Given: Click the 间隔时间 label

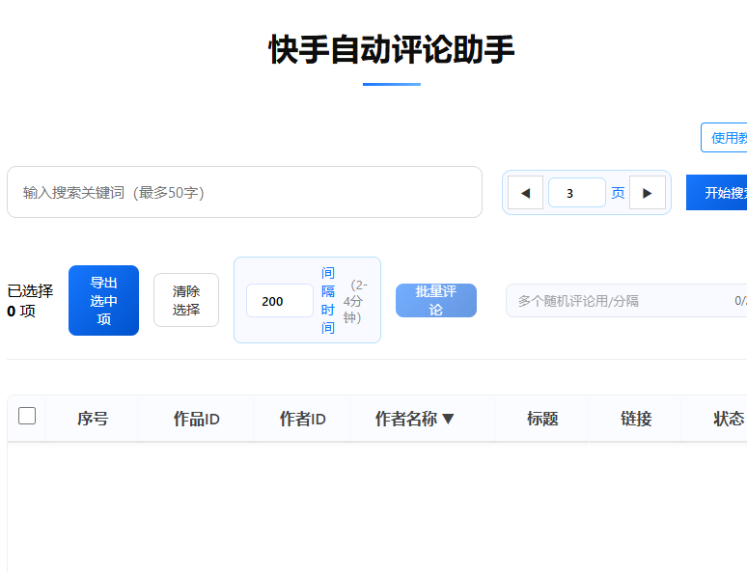Looking at the screenshot, I should pos(328,300).
